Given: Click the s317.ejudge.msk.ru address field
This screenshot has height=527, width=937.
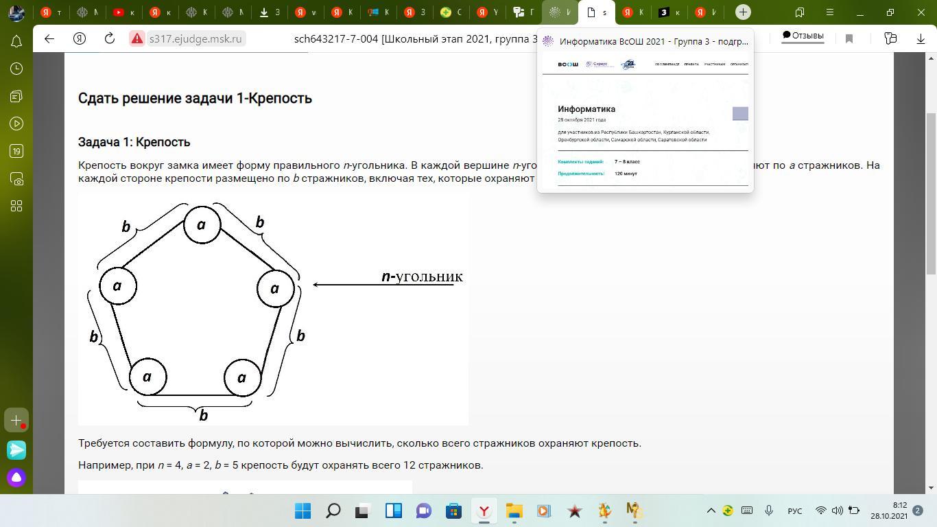Looking at the screenshot, I should (x=195, y=39).
